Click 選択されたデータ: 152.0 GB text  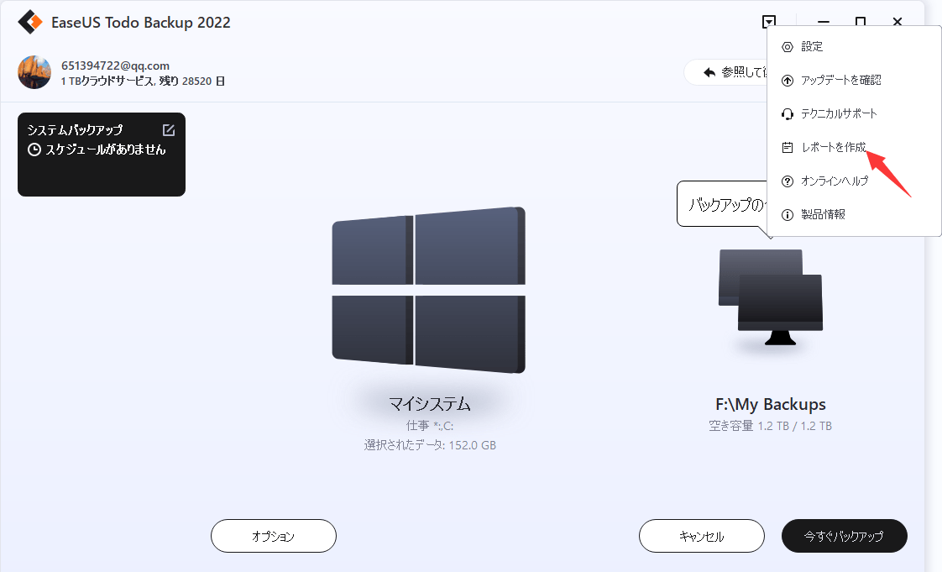[430, 445]
